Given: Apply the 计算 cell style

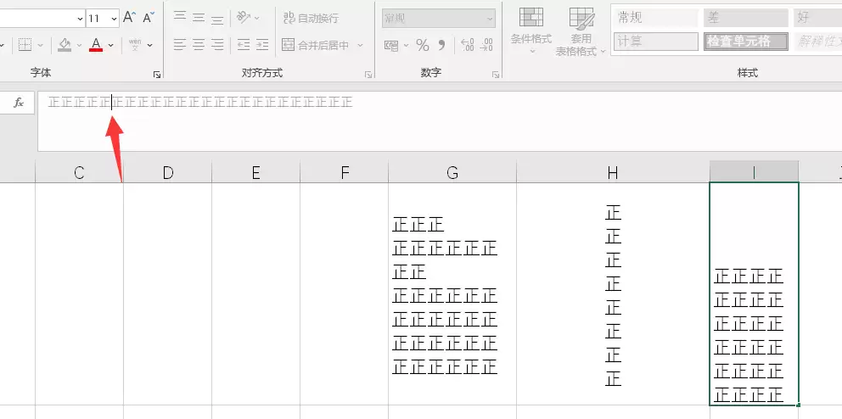Looking at the screenshot, I should tap(654, 41).
